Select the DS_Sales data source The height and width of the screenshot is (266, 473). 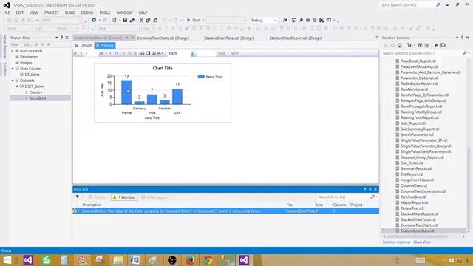coord(32,75)
